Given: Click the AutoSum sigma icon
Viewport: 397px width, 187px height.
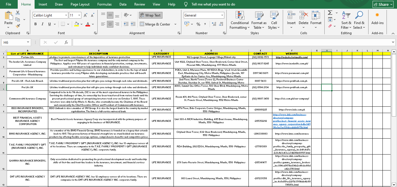Looking at the screenshot, I should click(330, 13).
